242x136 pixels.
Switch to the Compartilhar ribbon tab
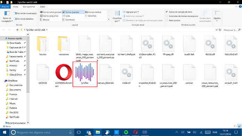[29, 7]
